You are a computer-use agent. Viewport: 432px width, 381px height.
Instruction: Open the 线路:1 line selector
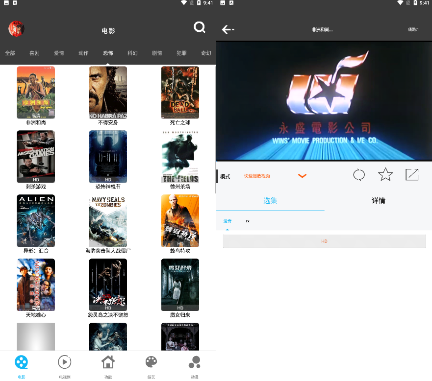(x=413, y=30)
